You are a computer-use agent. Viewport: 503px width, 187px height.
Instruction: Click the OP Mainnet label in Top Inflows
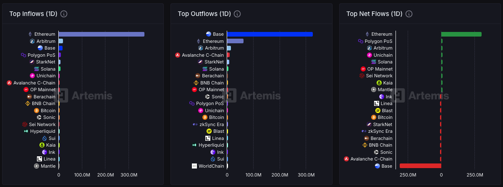pos(43,90)
